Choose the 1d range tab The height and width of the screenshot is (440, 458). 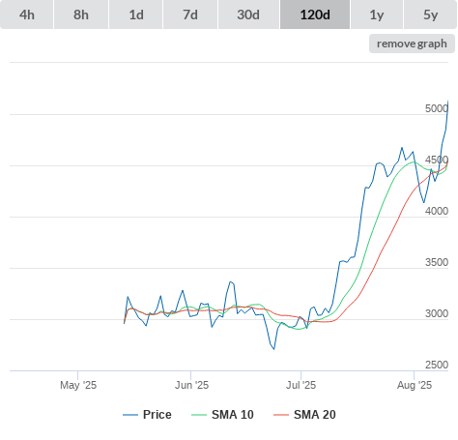(x=136, y=15)
